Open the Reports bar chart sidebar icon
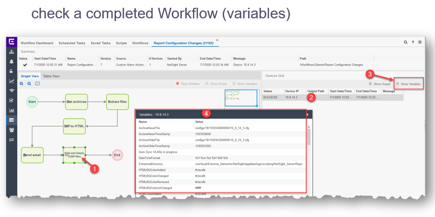The image size is (435, 217). [x=11, y=110]
